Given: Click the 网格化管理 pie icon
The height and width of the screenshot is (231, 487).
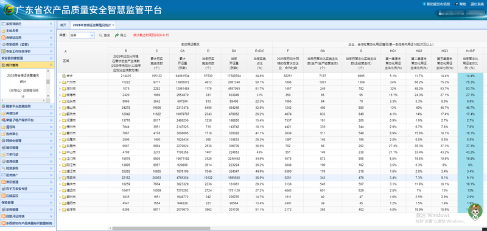Looking at the screenshot, I should (4, 141).
